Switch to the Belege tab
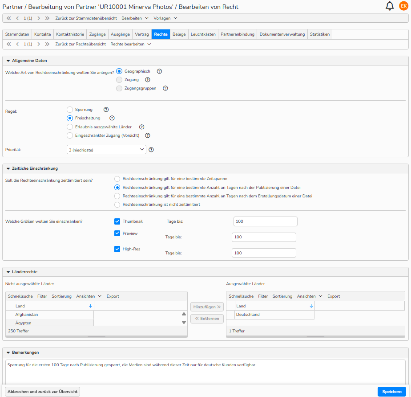Viewport: 411px width, 397px height. coord(179,34)
